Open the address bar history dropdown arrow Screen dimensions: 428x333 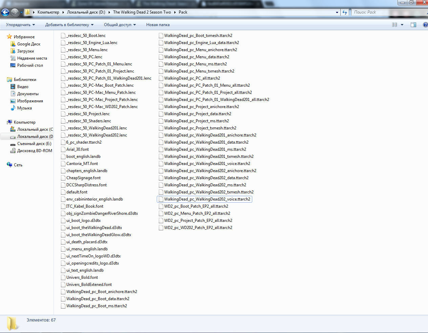coord(337,12)
